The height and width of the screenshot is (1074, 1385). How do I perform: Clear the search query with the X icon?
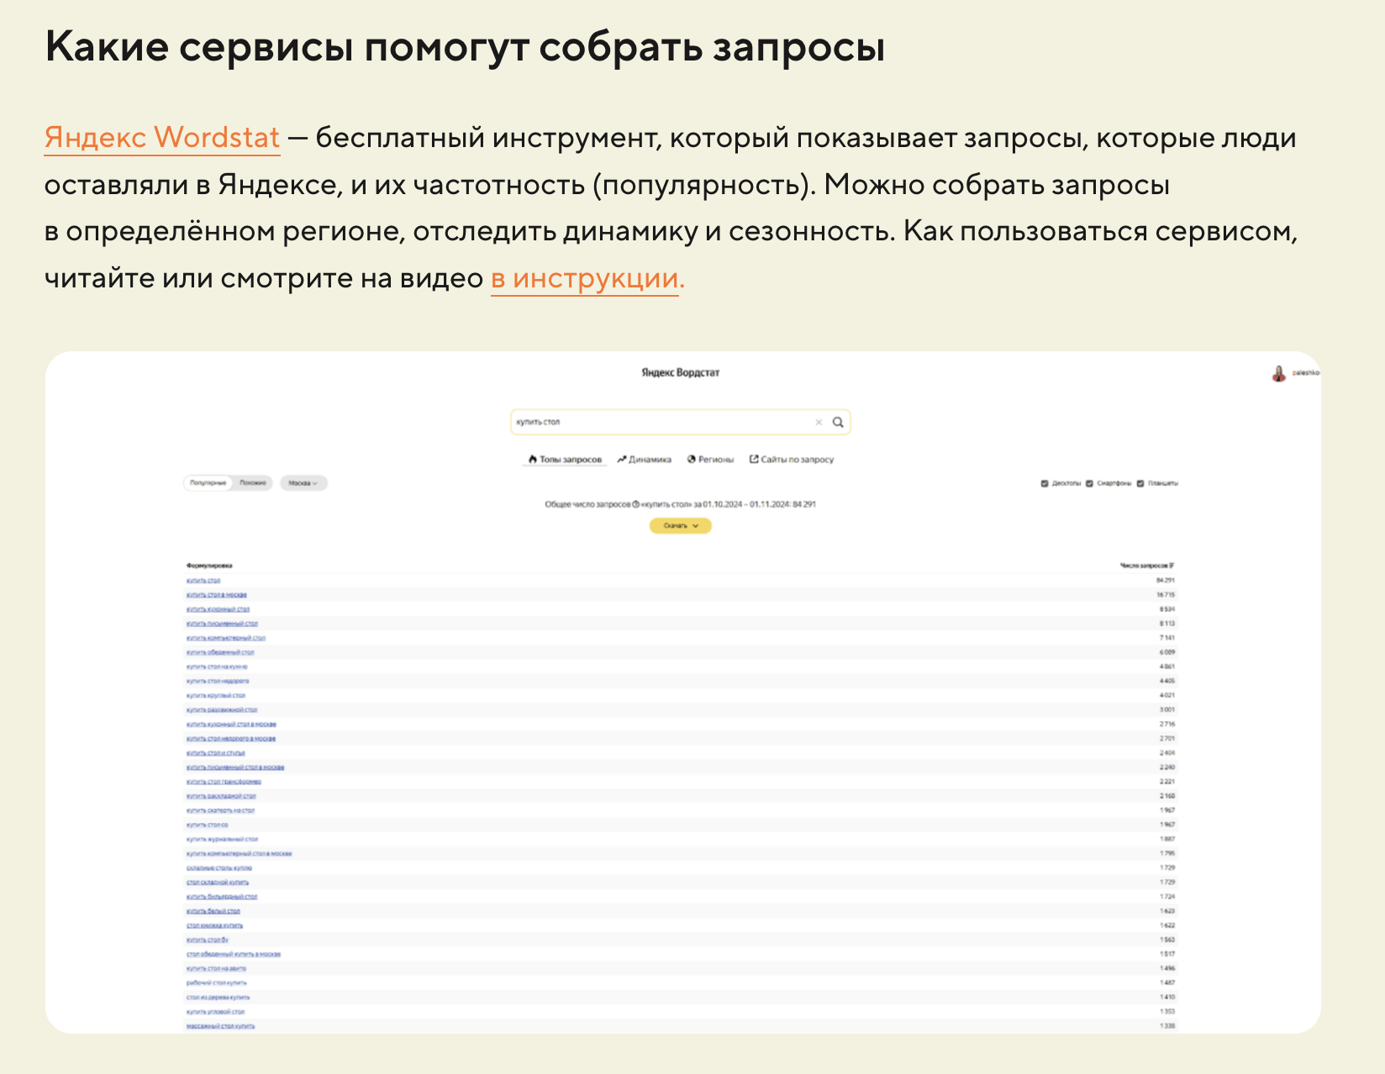[819, 422]
